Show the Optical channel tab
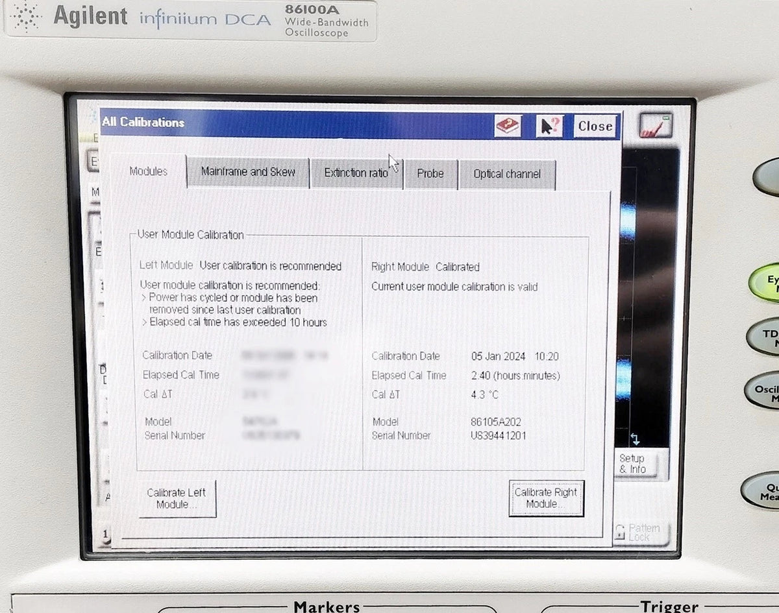The image size is (779, 613). (507, 174)
